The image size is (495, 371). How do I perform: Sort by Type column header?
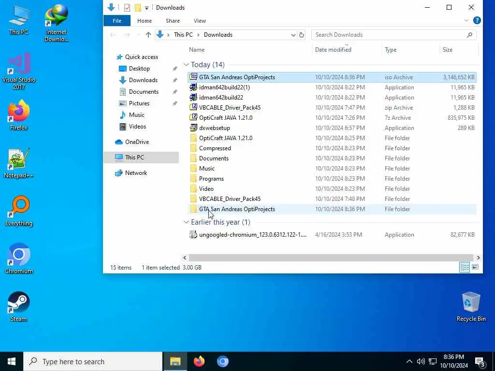pos(391,50)
